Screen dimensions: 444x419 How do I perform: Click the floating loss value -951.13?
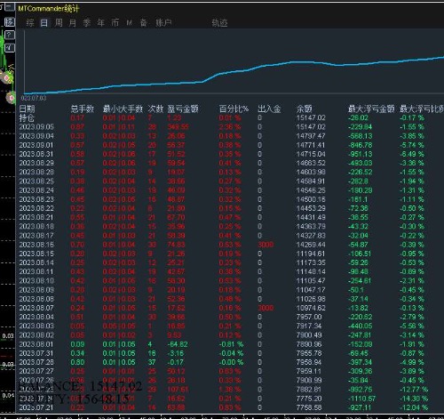click(x=361, y=154)
